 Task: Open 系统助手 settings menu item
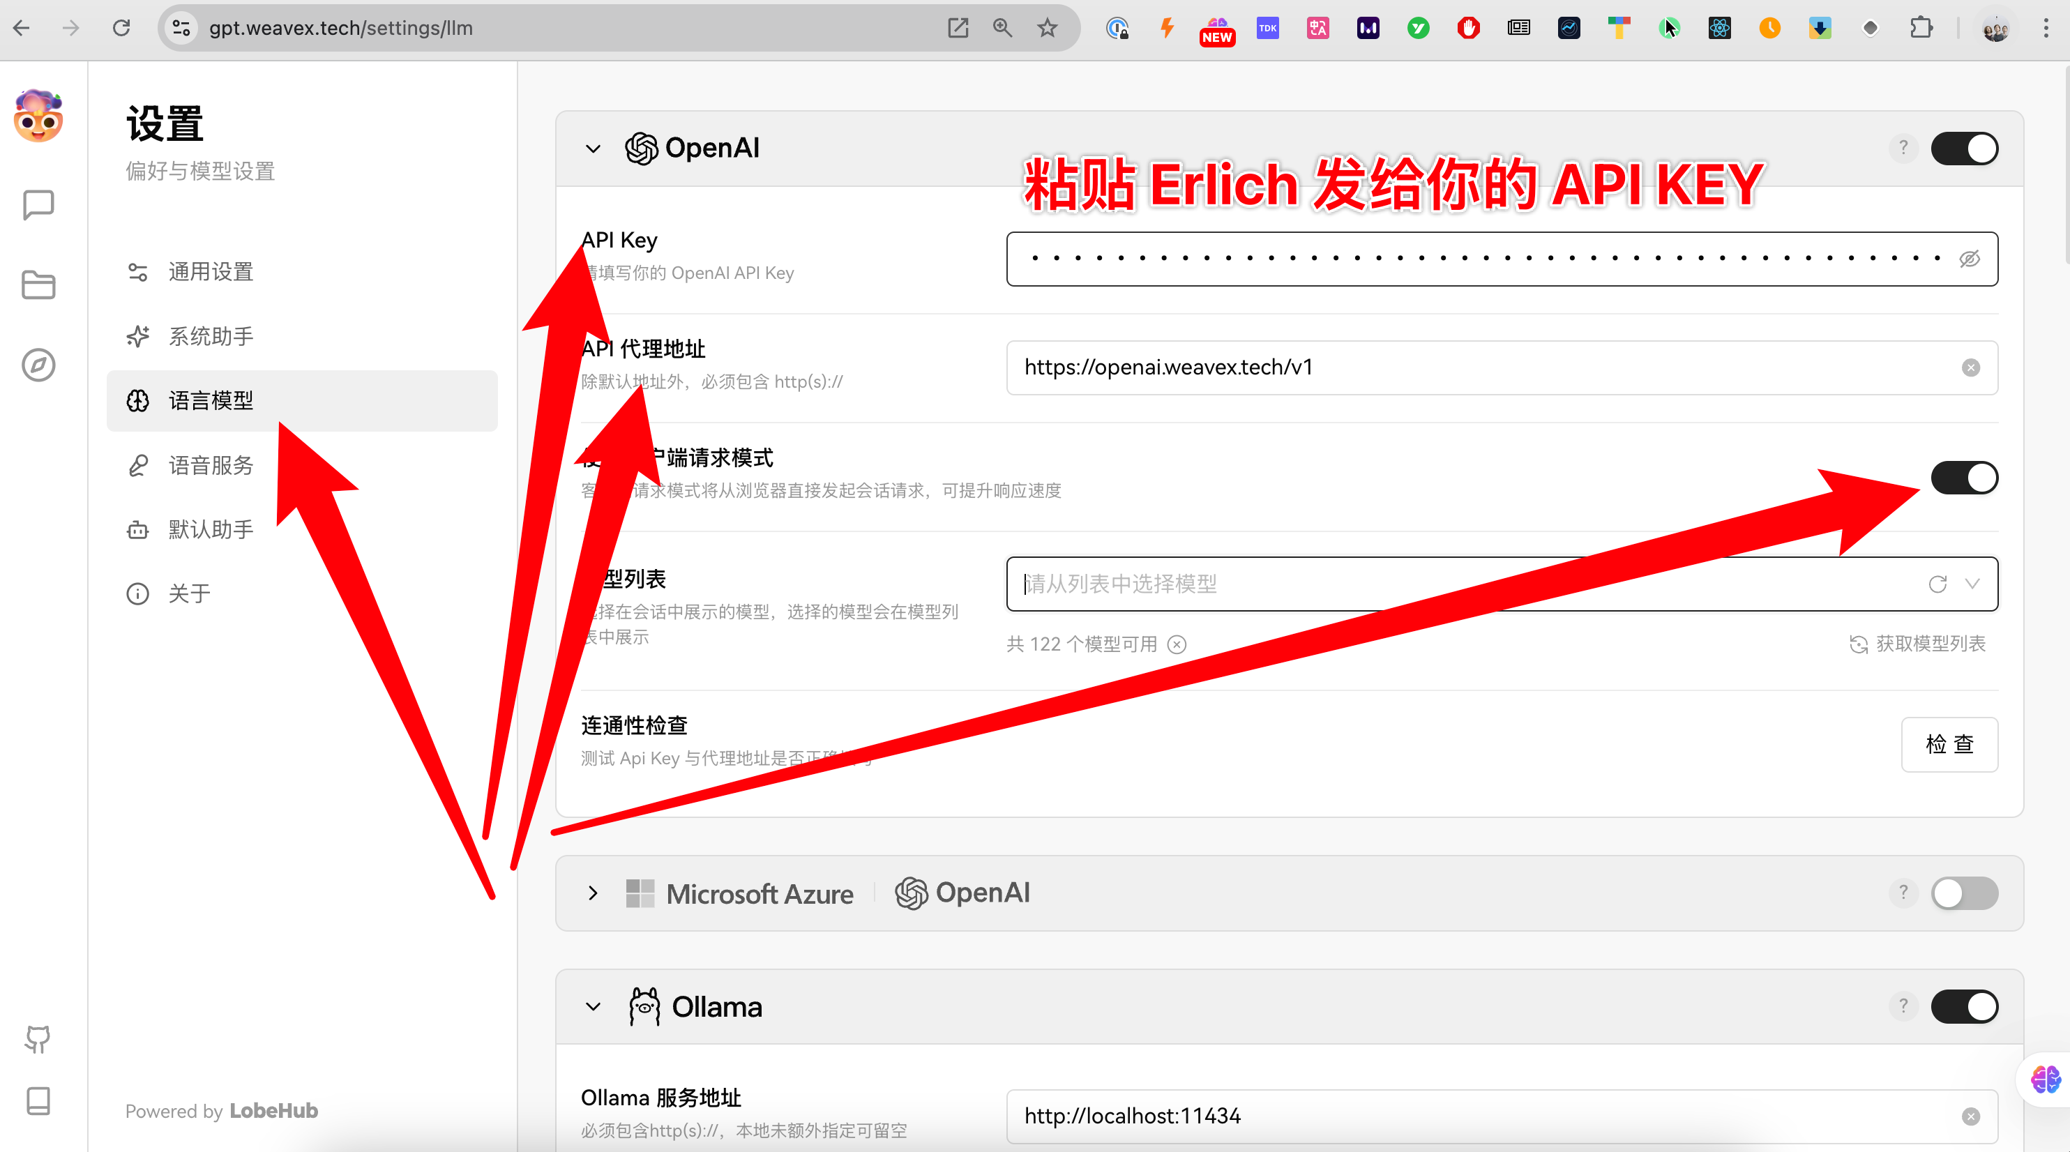[x=302, y=337]
